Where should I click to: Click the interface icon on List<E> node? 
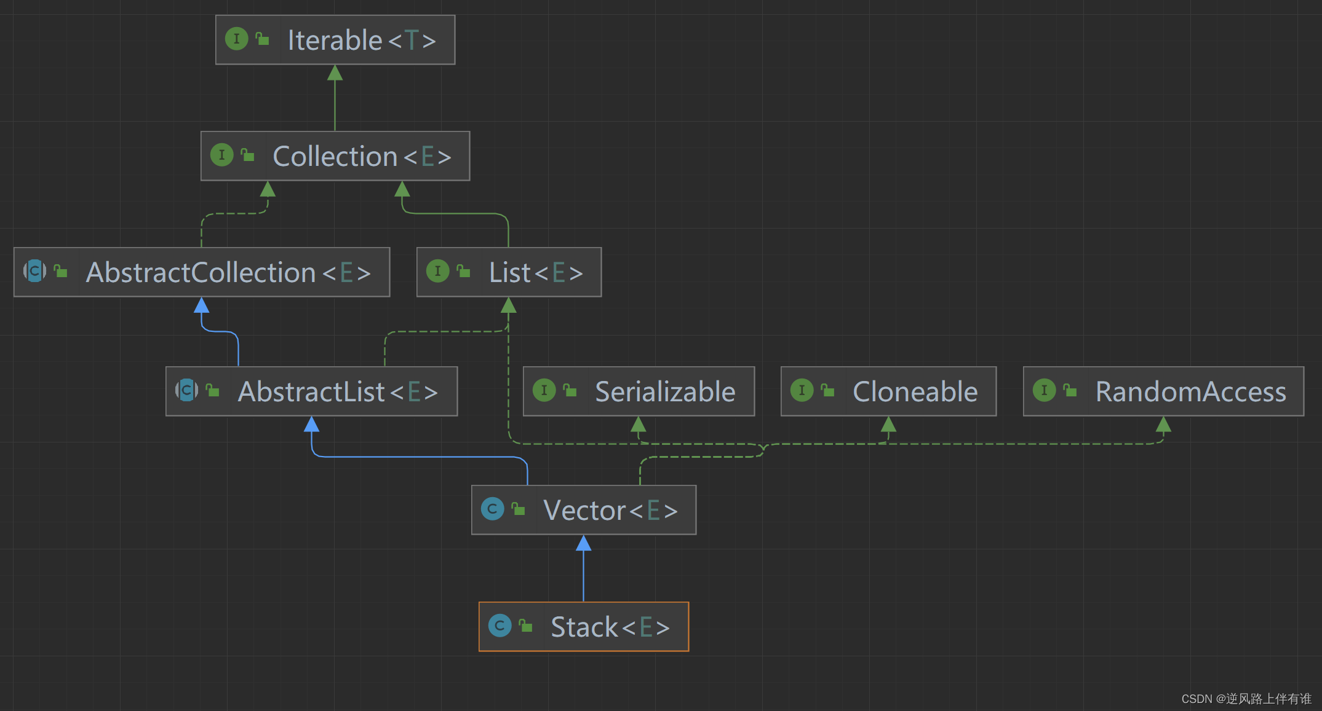coord(437,271)
